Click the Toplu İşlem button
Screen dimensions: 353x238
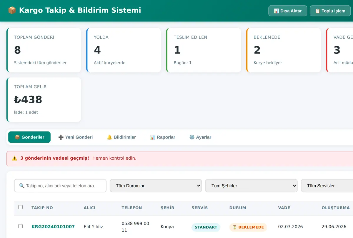pyautogui.click(x=330, y=11)
